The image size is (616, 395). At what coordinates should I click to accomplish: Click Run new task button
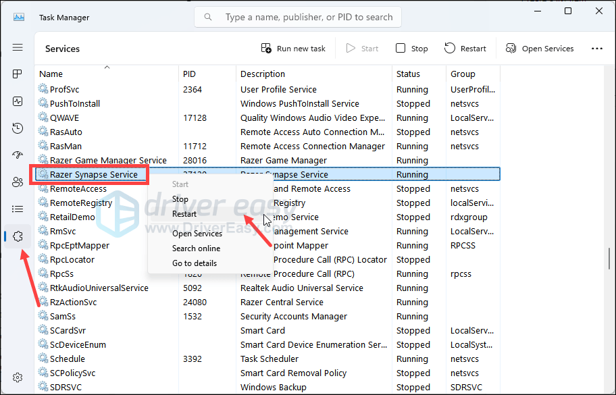point(293,49)
